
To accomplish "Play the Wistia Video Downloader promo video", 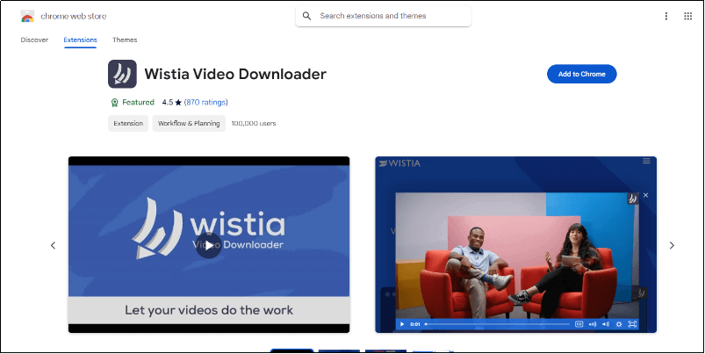I will (x=208, y=249).
